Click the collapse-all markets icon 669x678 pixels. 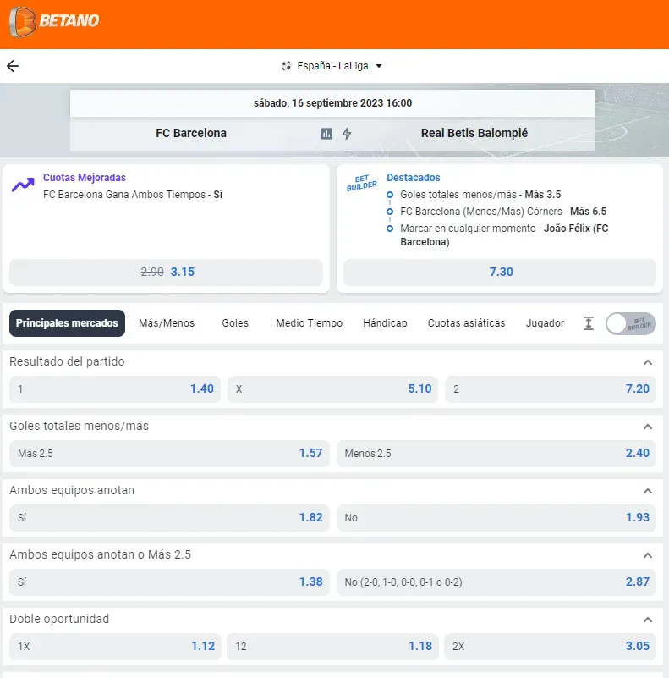click(589, 323)
